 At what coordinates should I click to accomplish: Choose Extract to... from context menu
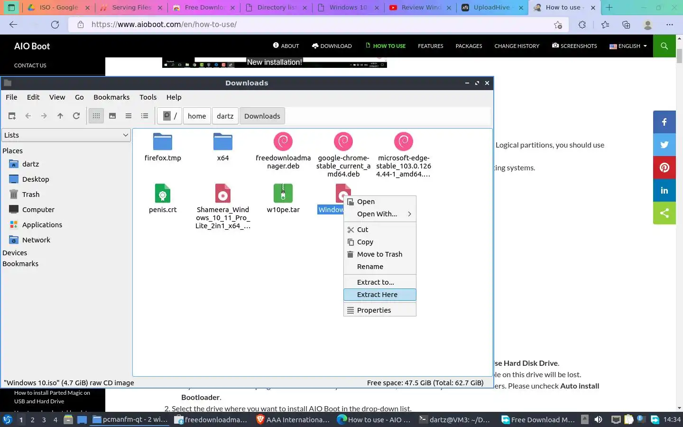[x=379, y=282]
